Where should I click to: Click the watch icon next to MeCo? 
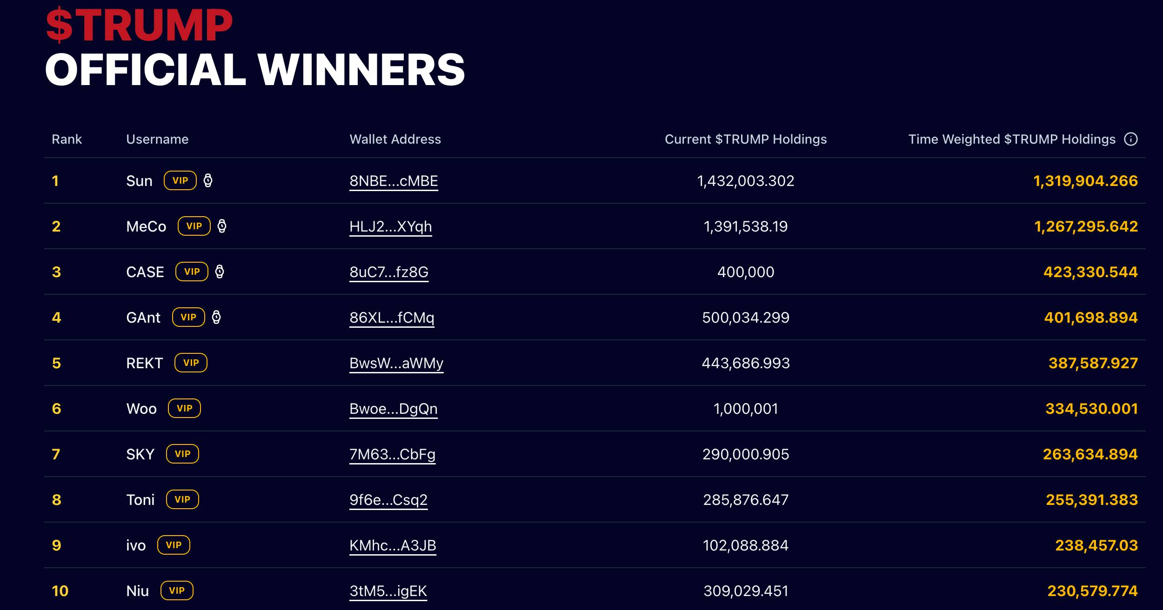(x=222, y=226)
